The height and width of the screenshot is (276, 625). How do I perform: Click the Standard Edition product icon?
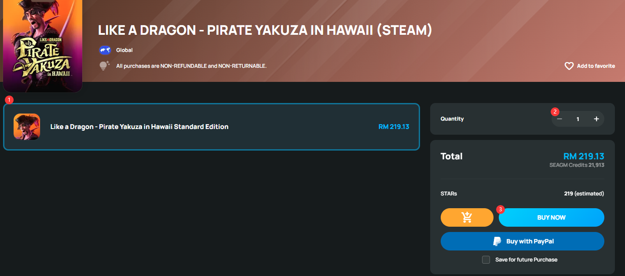(27, 127)
